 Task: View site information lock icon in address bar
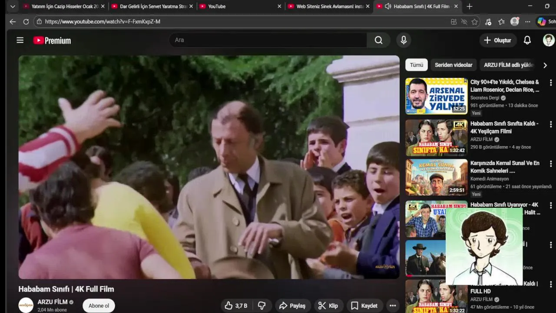39,21
